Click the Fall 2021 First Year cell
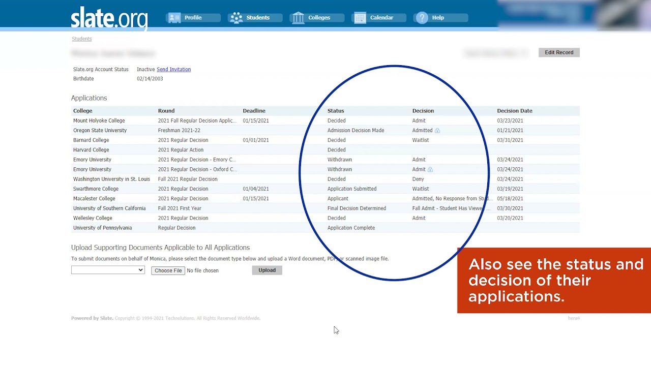651x366 pixels. 180,208
